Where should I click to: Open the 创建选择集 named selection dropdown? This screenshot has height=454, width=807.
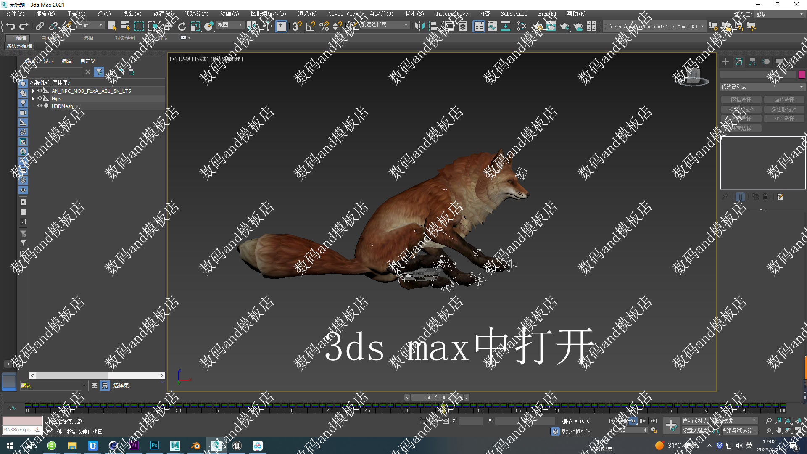pos(385,25)
